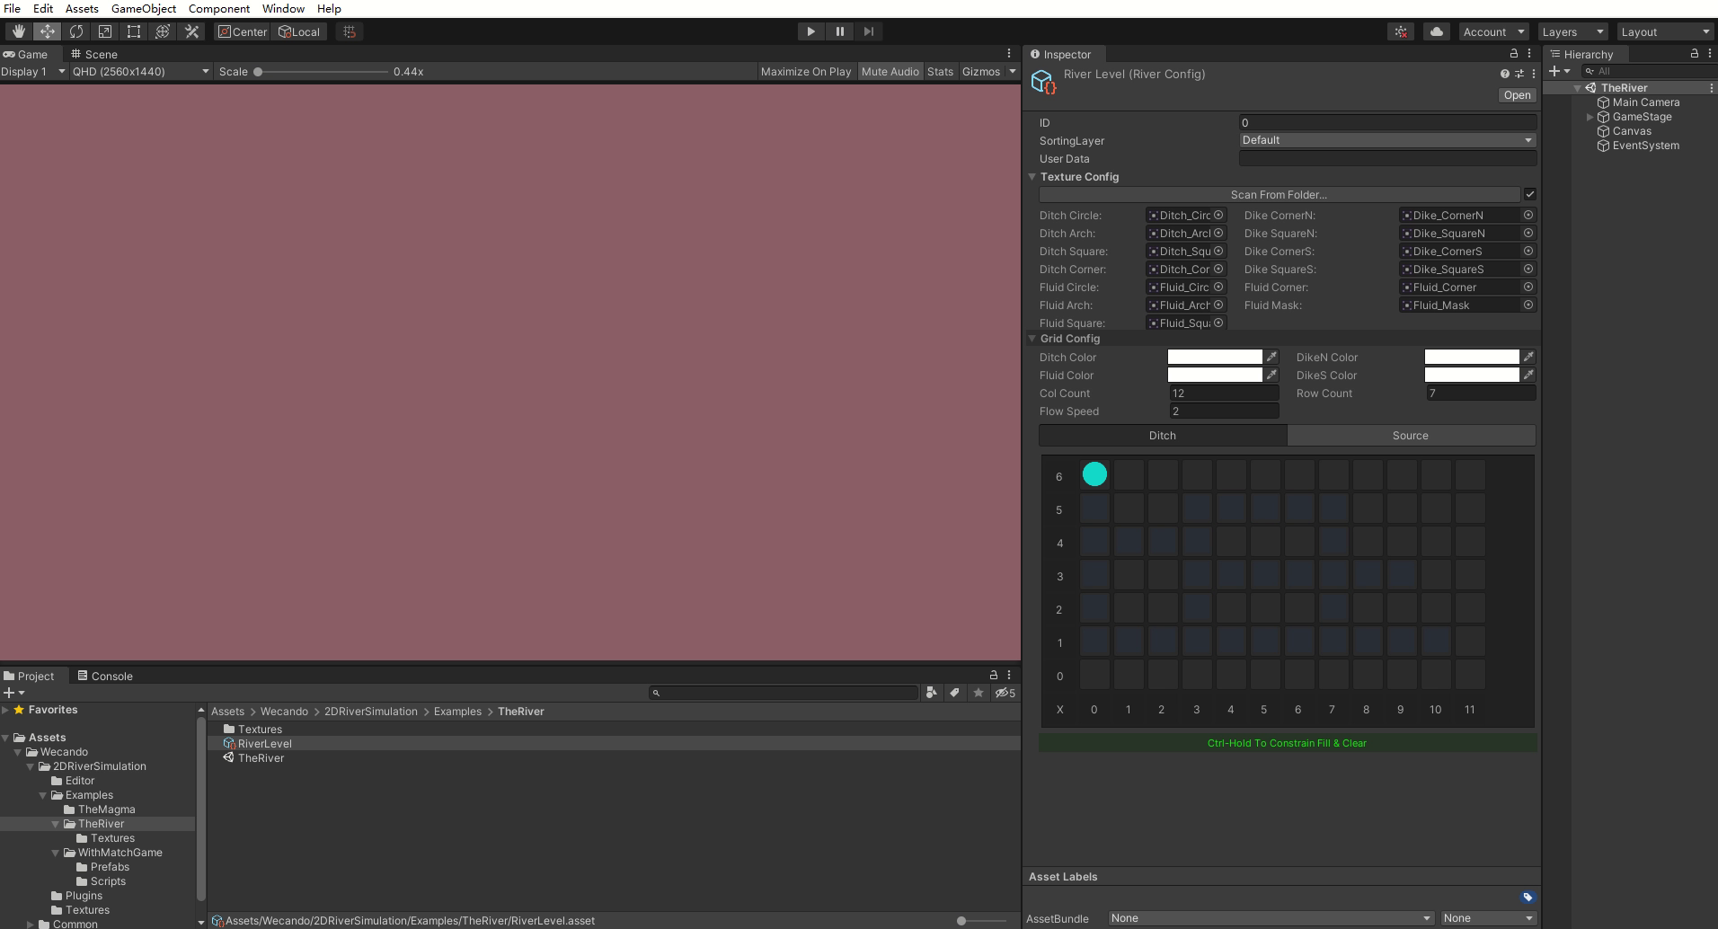Toggle Maximize On Play
The width and height of the screenshot is (1718, 929).
point(806,71)
